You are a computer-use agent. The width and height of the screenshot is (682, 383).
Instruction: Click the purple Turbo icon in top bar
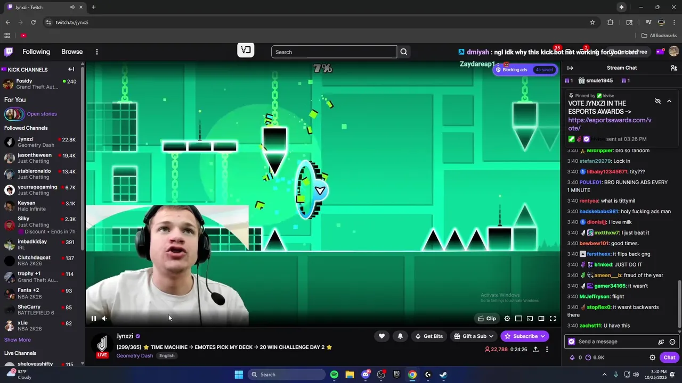click(660, 52)
